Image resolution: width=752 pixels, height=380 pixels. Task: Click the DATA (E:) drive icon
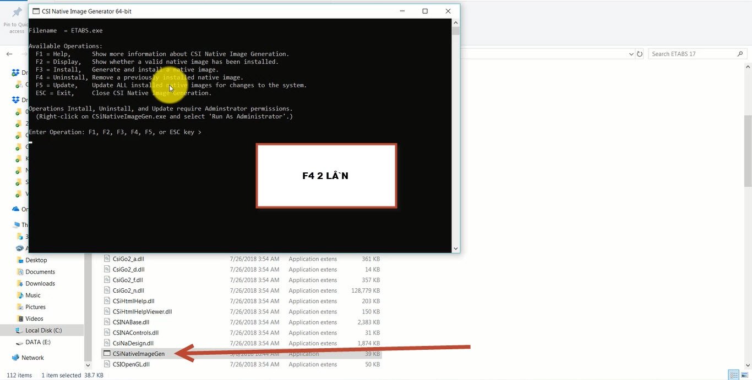(x=20, y=342)
